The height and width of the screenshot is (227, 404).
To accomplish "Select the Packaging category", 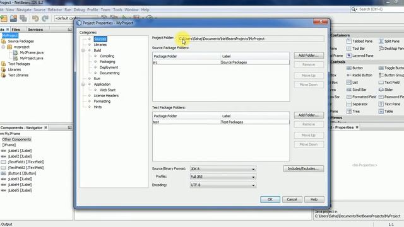I will [x=107, y=62].
